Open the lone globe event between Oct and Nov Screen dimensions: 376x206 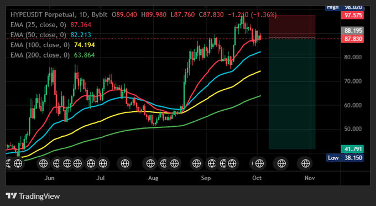tap(281, 163)
